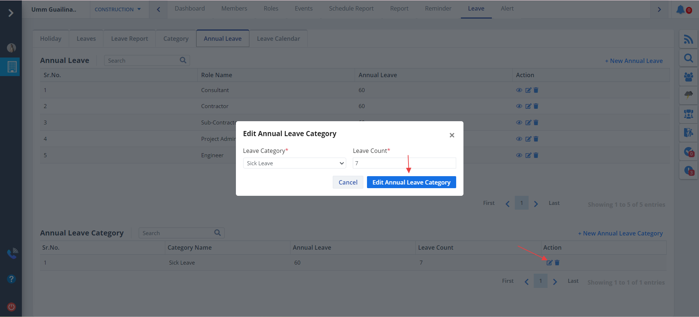Delete the Consultant annual leave row
This screenshot has width=699, height=317.
click(536, 90)
